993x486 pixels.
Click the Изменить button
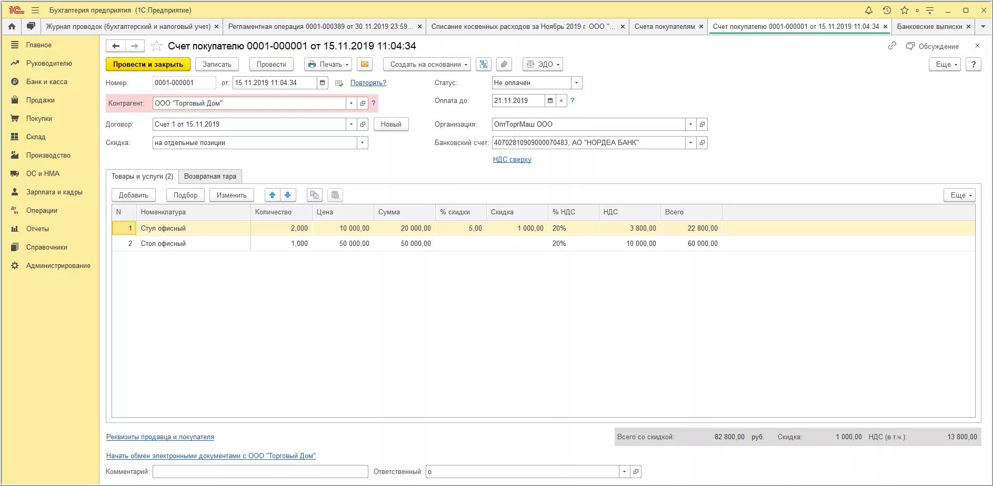point(232,195)
